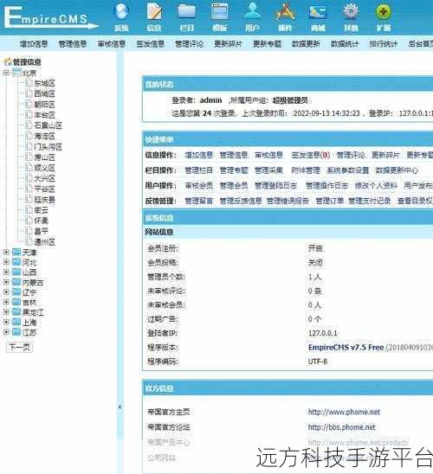433x474 pixels.
Task: Select 顺义区 in the tree
Action: pyautogui.click(x=45, y=168)
